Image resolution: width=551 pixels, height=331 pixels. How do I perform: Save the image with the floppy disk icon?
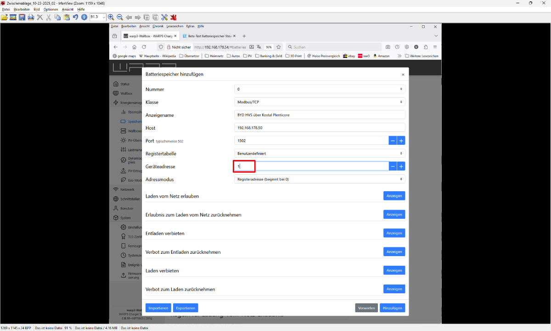point(22,17)
